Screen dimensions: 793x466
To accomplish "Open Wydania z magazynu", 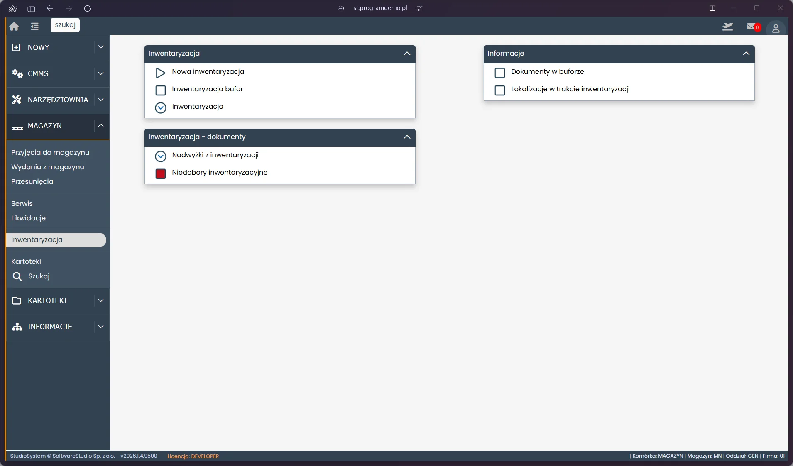I will pyautogui.click(x=48, y=167).
